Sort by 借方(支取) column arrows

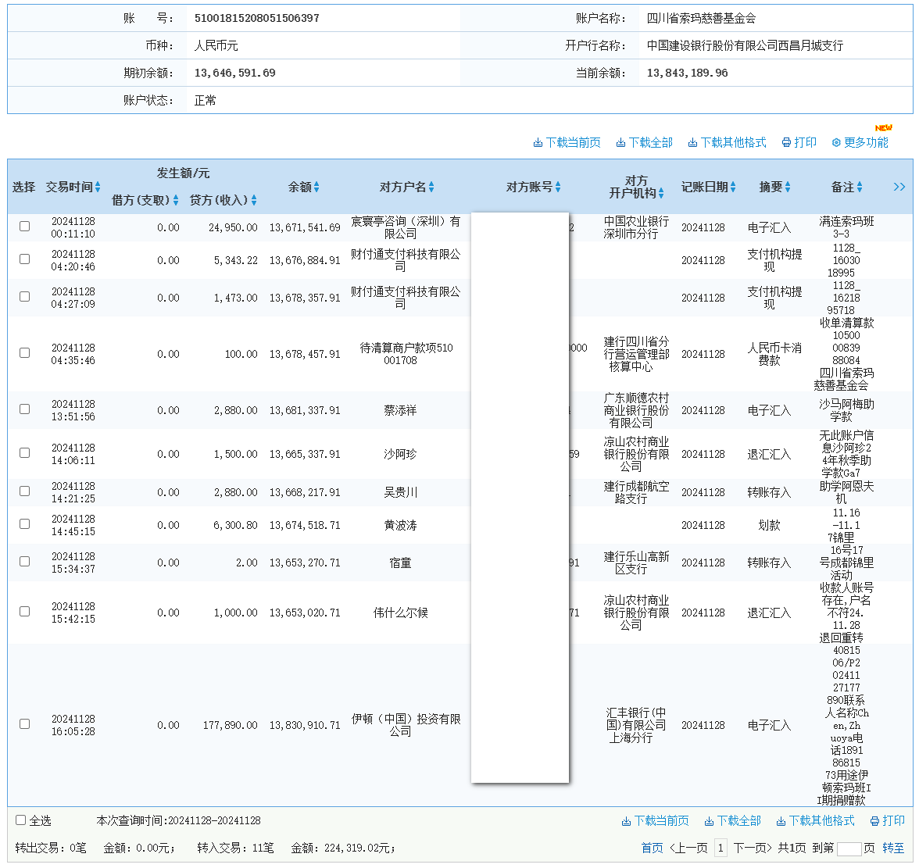(x=176, y=201)
